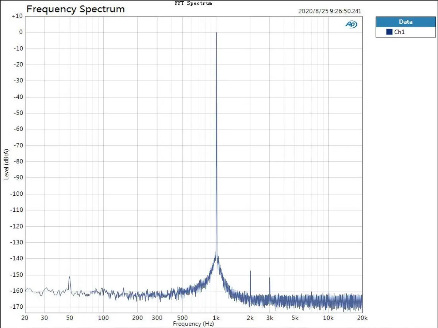Click the -140 Y-axis tick label
The width and height of the screenshot is (438, 328).
point(16,258)
